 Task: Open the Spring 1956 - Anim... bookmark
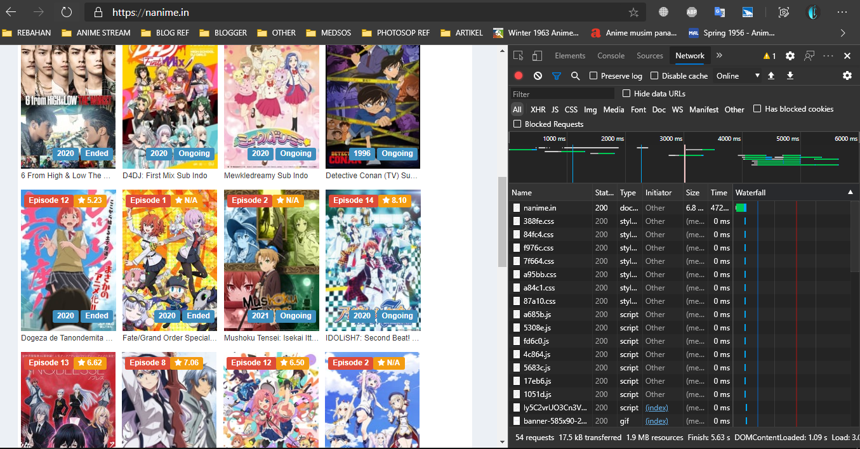point(732,33)
